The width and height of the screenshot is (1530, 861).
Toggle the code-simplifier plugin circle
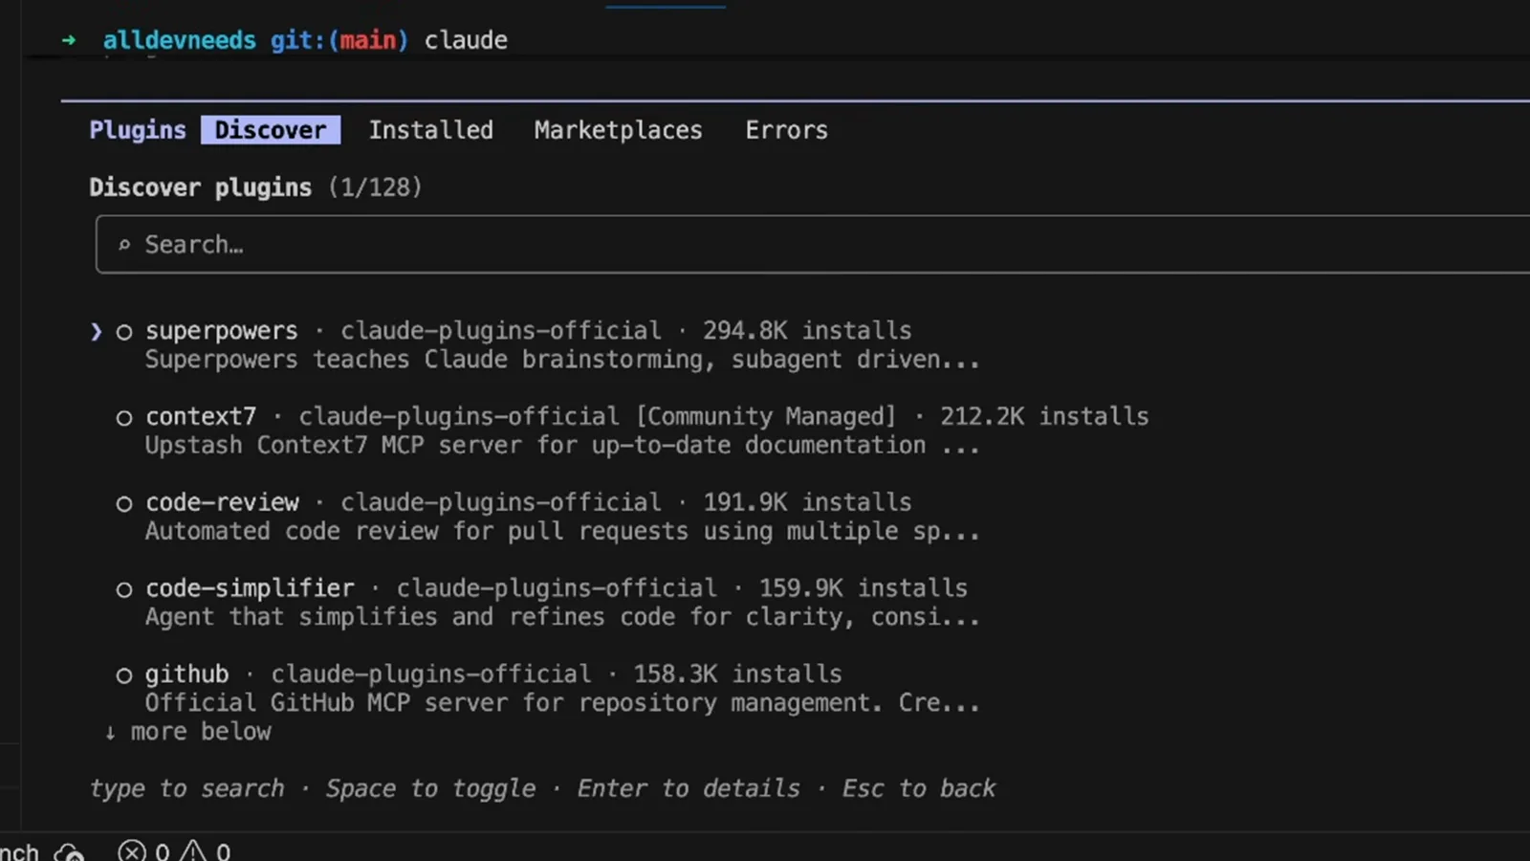click(124, 590)
